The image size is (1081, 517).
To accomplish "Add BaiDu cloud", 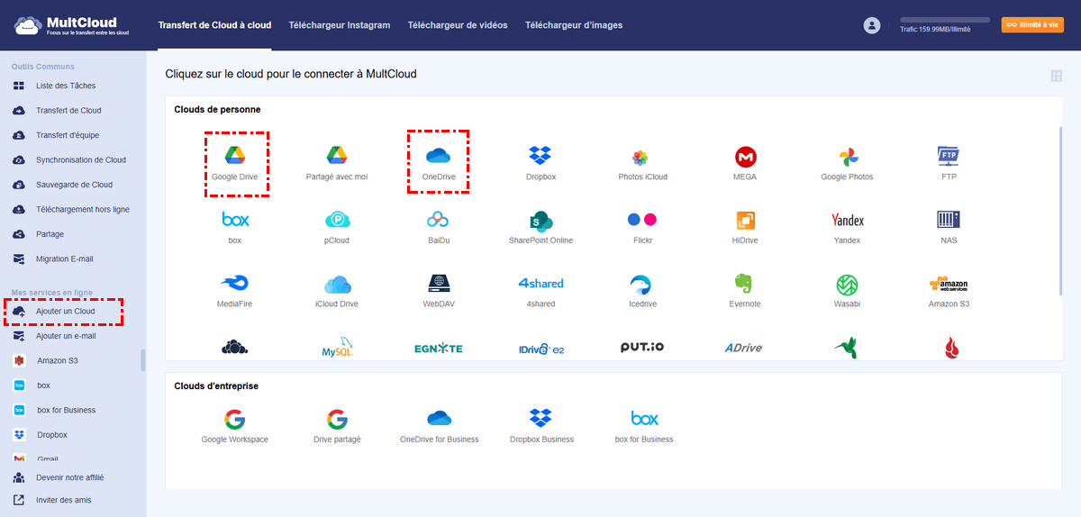I will pyautogui.click(x=439, y=227).
